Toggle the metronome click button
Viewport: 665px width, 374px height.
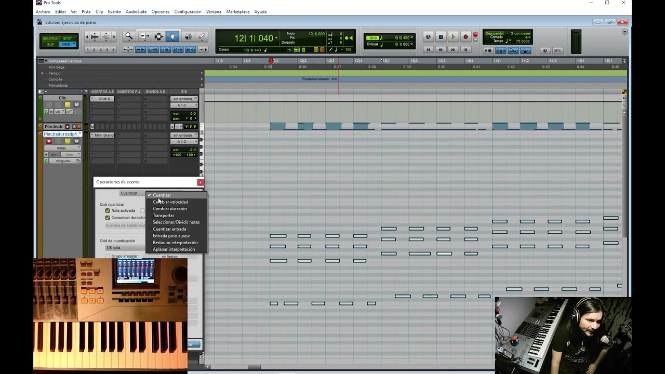click(500, 50)
